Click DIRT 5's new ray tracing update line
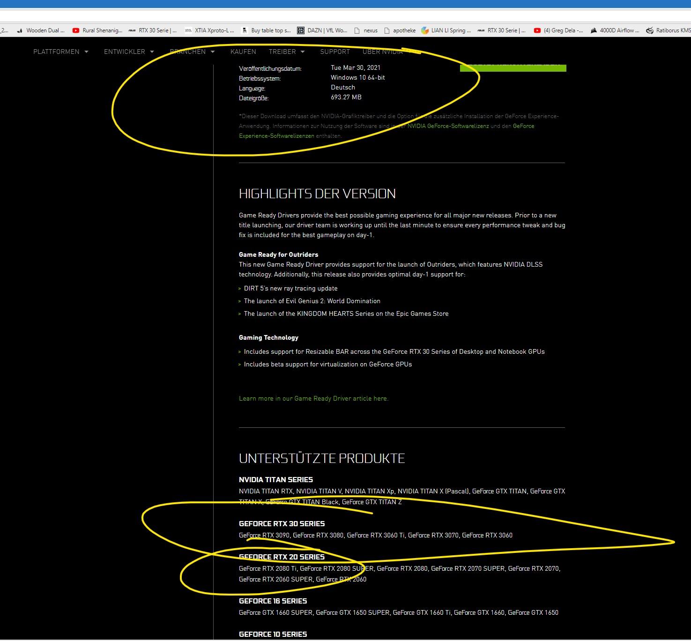Viewport: 691px width, 641px height. (x=290, y=288)
